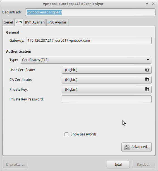Click the İptal button
The width and height of the screenshot is (158, 171).
click(118, 164)
